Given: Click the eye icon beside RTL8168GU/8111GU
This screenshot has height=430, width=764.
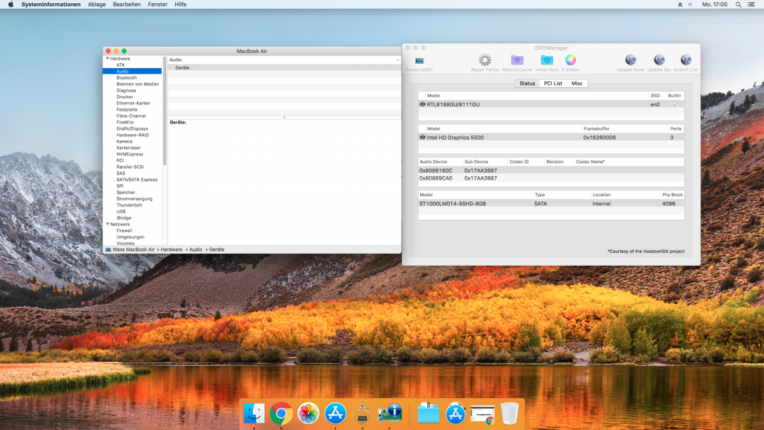Looking at the screenshot, I should tap(423, 104).
